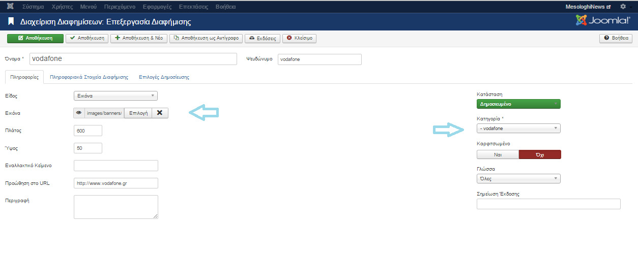Expand Κατηγορία dropdown showing vodafone
The height and width of the screenshot is (254, 638).
tap(518, 129)
